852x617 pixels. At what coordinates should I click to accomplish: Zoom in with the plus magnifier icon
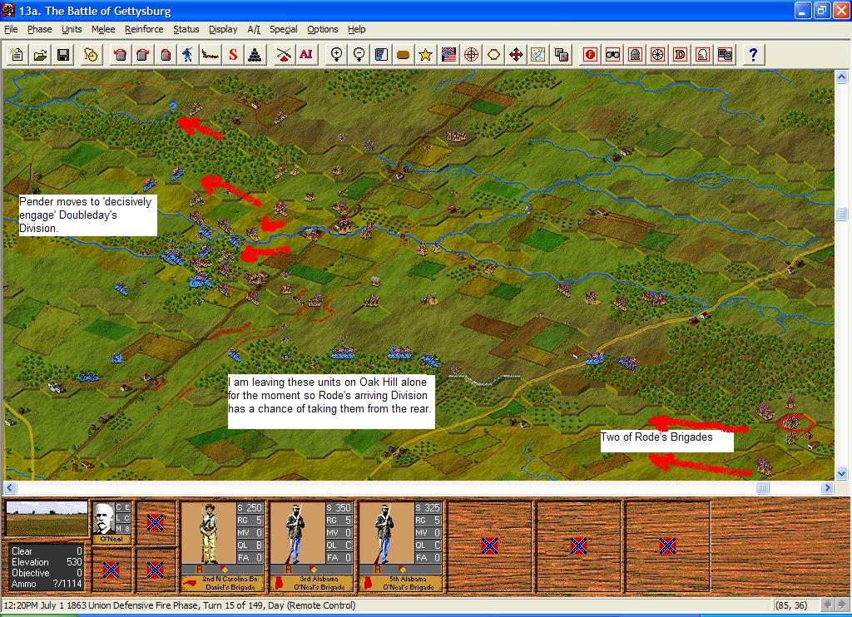336,54
